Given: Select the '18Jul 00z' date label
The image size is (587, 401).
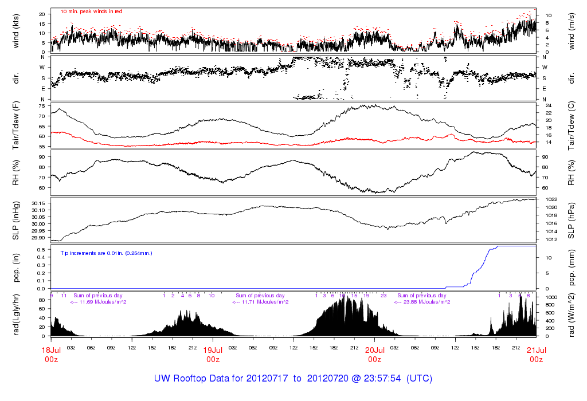Looking at the screenshot, I should [51, 355].
